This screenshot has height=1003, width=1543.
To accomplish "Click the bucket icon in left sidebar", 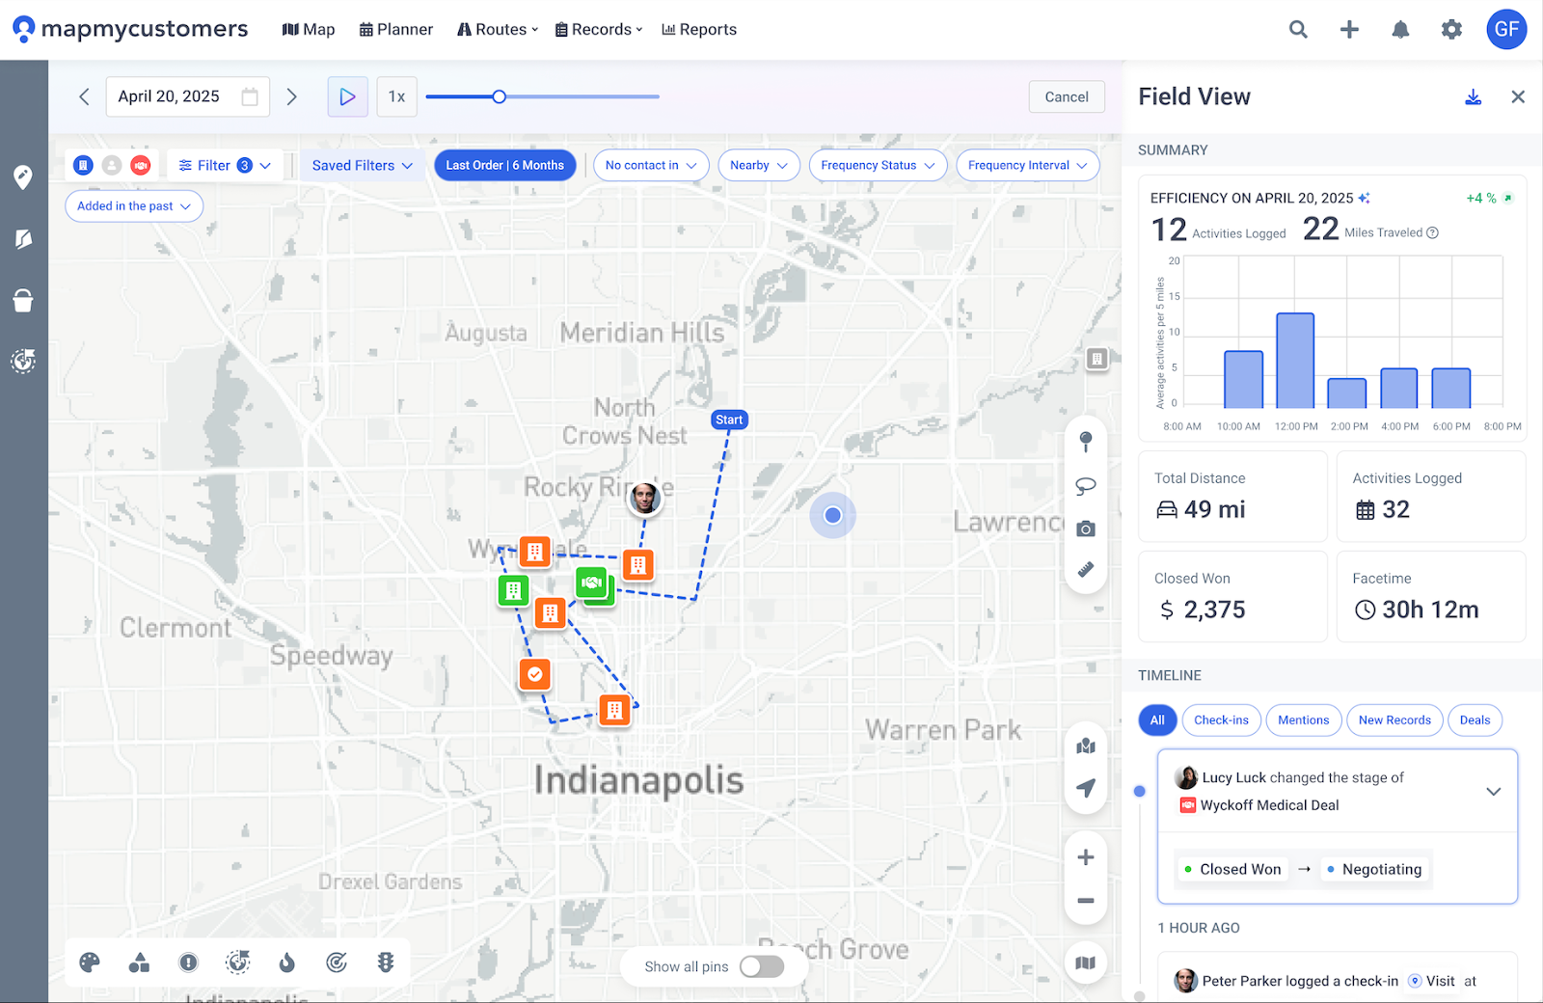I will 23,300.
